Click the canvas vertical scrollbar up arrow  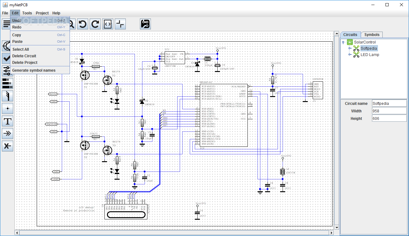click(337, 34)
